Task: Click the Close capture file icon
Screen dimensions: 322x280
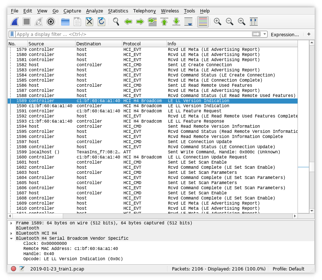Action: pos(89,22)
